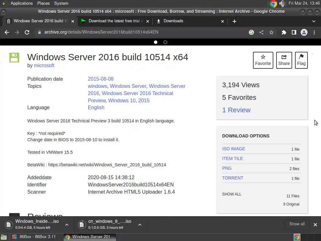Image resolution: width=321 pixels, height=241 pixels.
Task: Click the show desktop icon in bottom panel
Action: (4, 237)
